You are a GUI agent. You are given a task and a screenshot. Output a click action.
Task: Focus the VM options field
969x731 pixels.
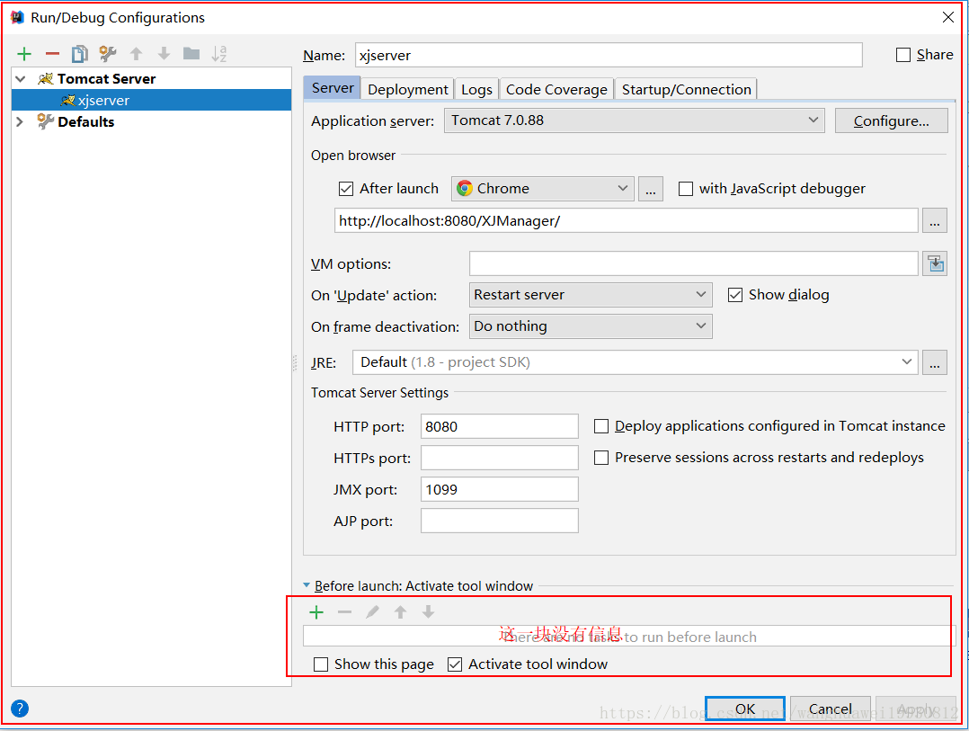click(x=693, y=263)
